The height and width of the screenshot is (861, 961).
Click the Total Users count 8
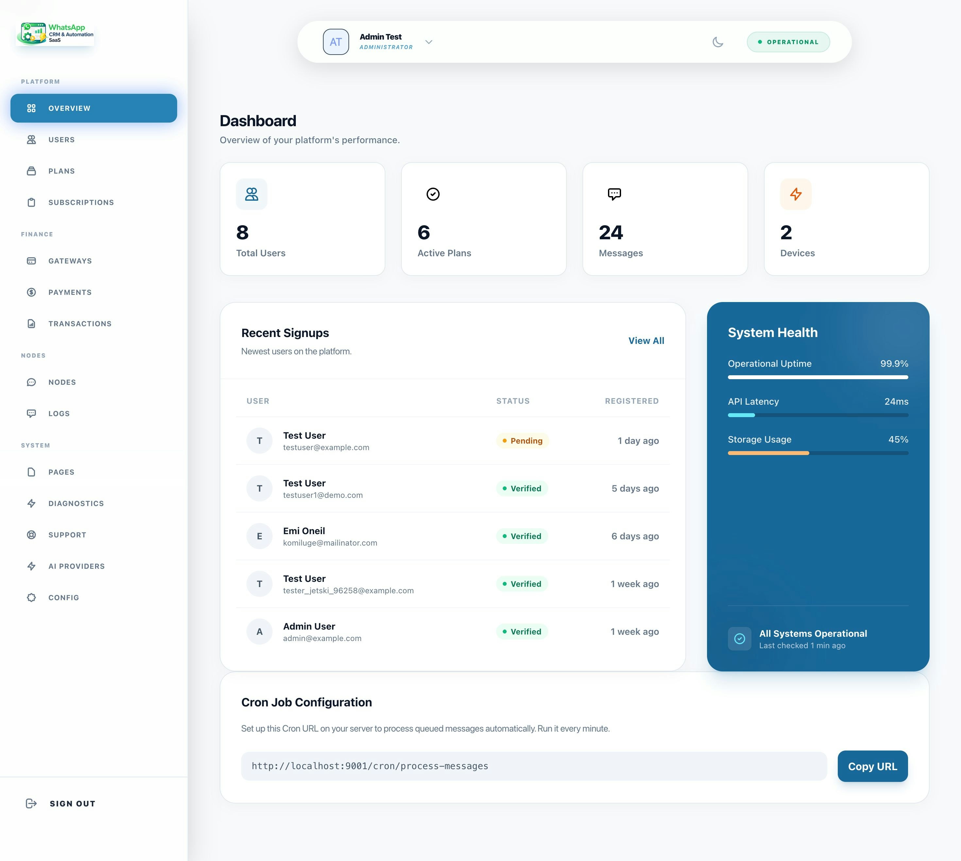pos(242,232)
